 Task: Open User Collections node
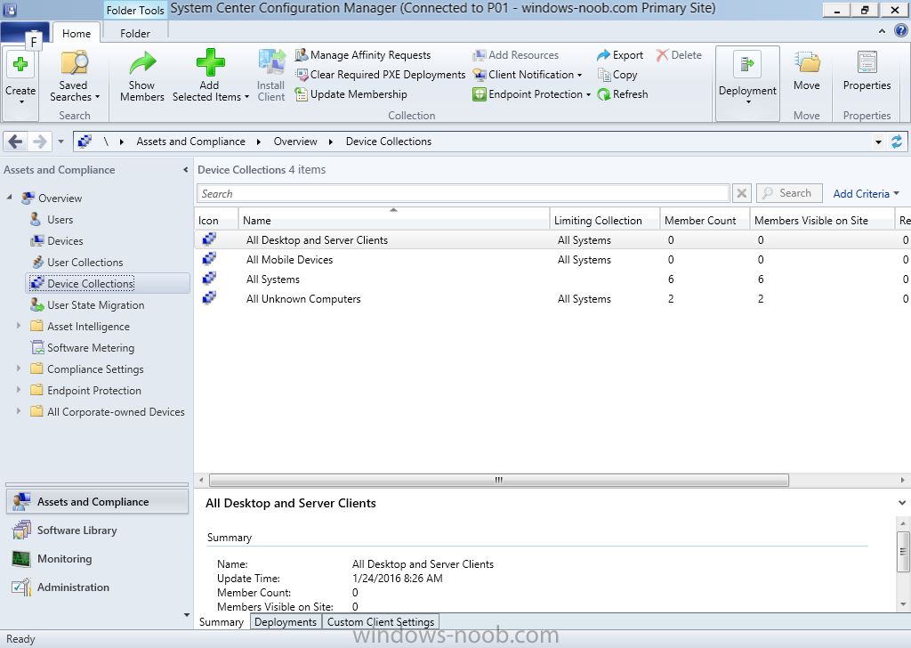tap(85, 263)
